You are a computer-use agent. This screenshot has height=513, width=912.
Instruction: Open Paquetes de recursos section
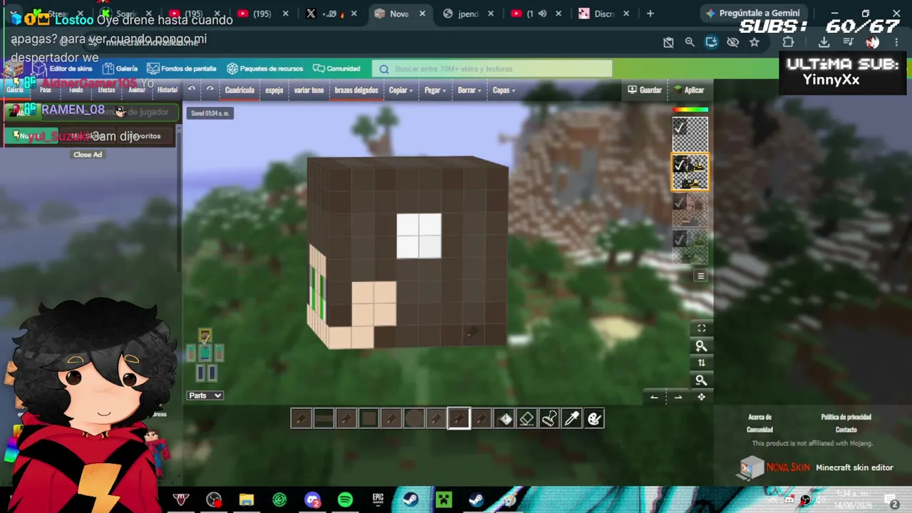click(x=265, y=68)
